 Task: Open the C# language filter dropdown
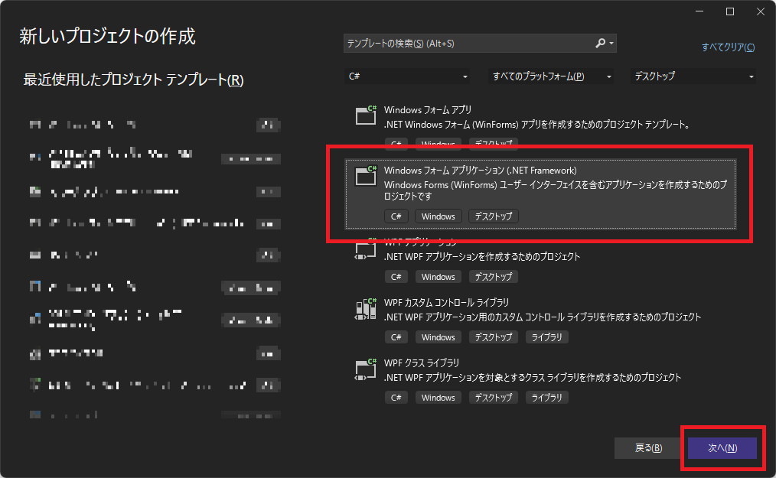(x=407, y=76)
